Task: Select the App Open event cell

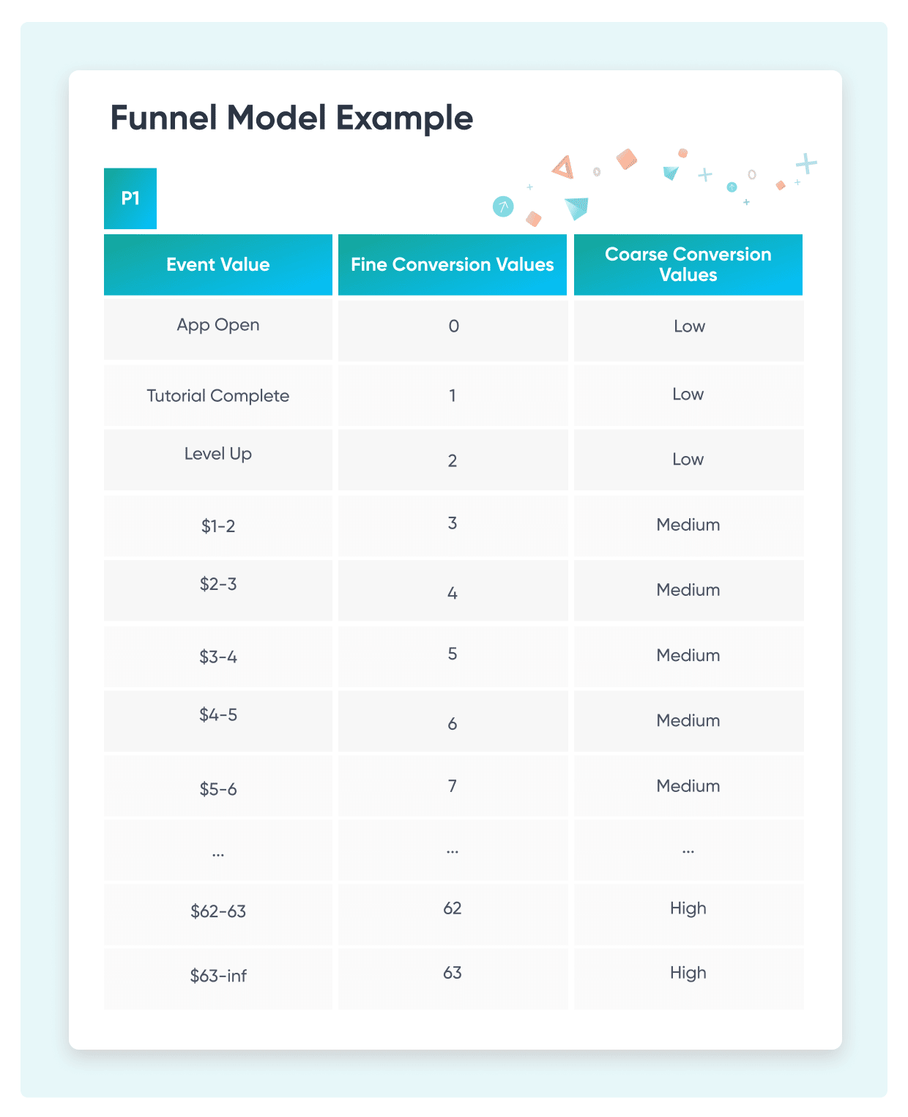Action: point(218,325)
